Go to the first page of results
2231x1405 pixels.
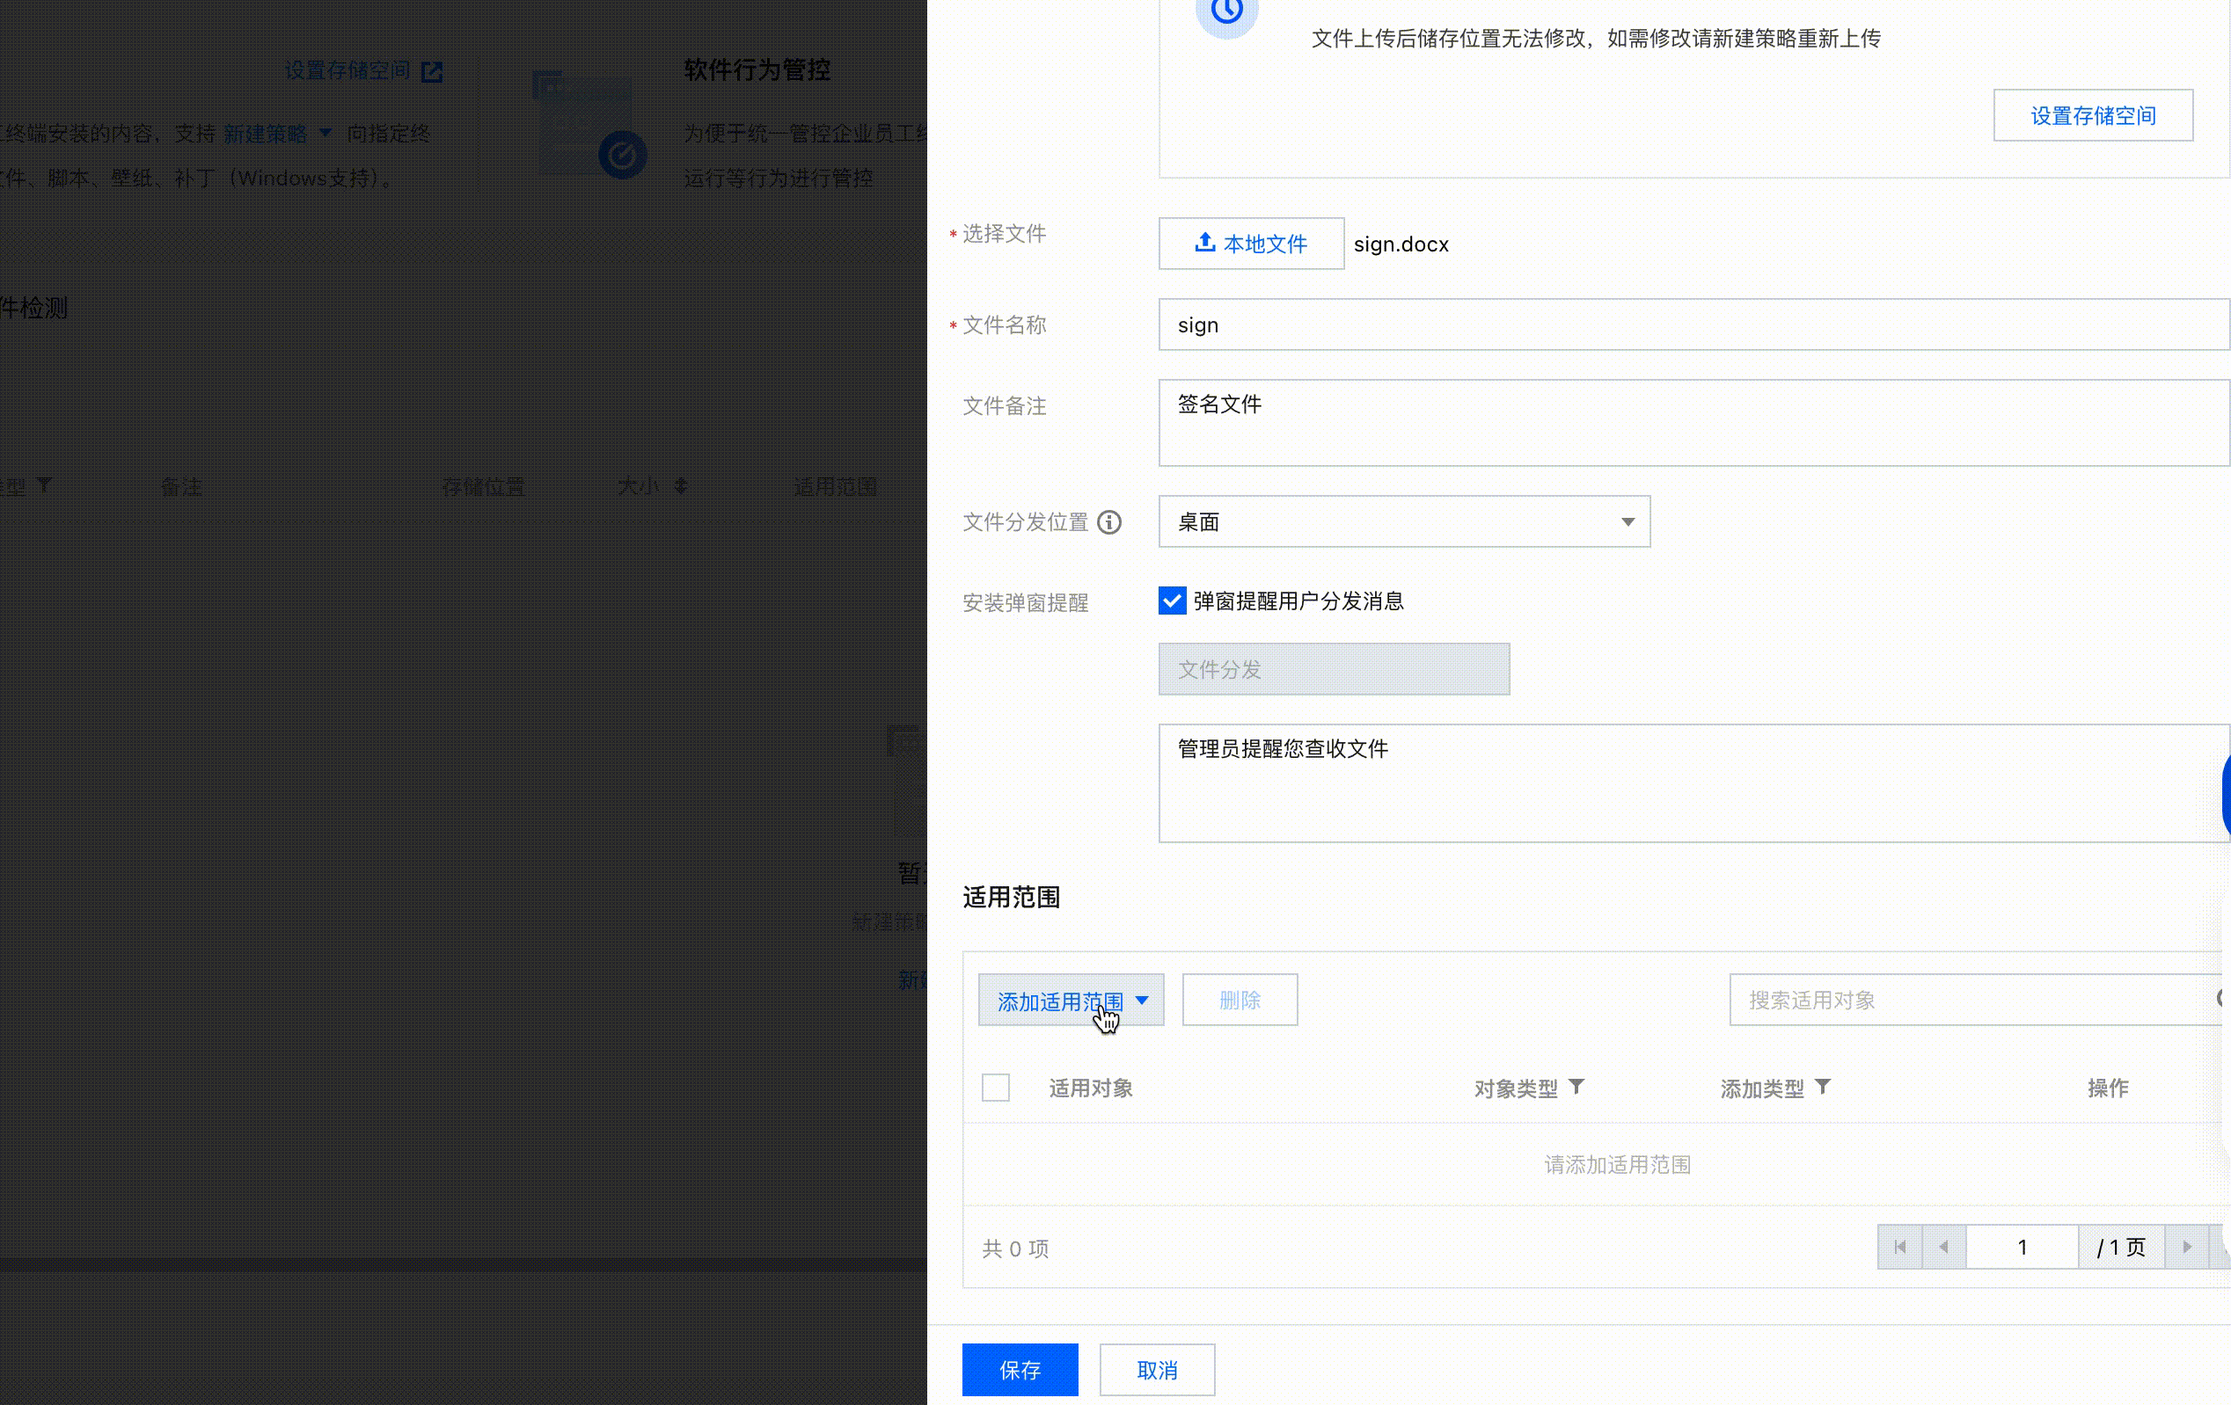(1899, 1247)
